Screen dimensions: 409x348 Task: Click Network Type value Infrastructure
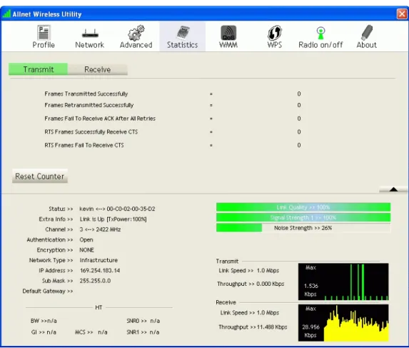click(99, 260)
